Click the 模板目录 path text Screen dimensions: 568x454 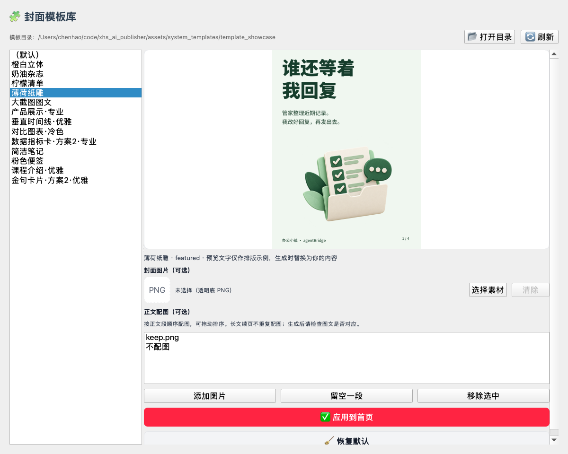click(142, 37)
